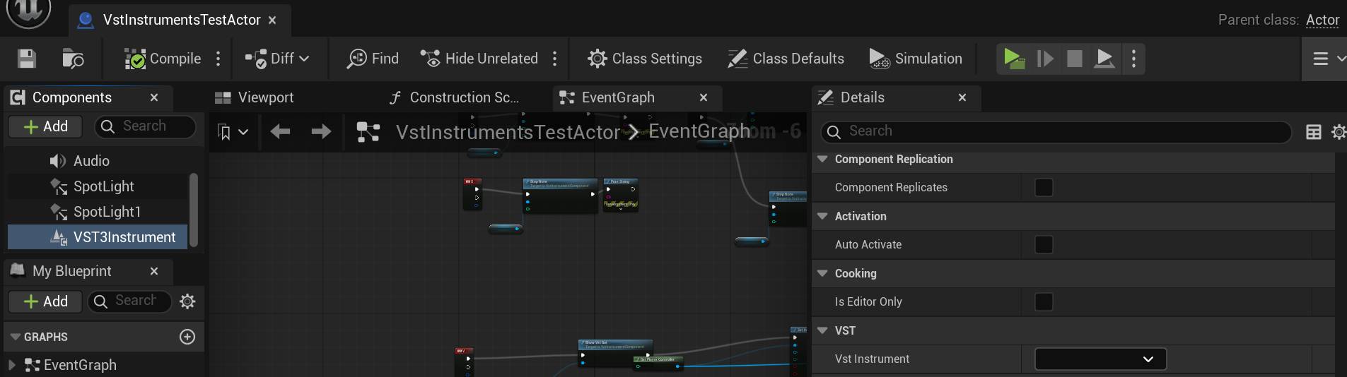Image resolution: width=1347 pixels, height=377 pixels.
Task: Click VstInstrumentsTestActor breadcrumb
Action: [x=508, y=132]
